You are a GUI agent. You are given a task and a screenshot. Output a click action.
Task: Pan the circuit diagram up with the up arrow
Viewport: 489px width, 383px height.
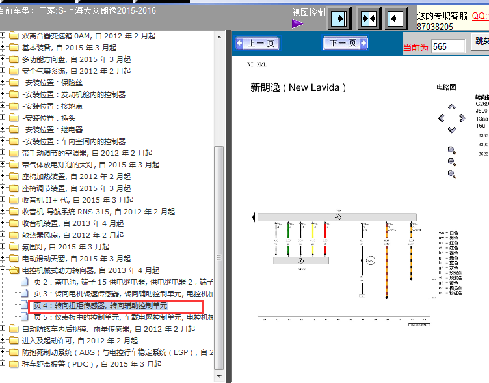click(451, 107)
